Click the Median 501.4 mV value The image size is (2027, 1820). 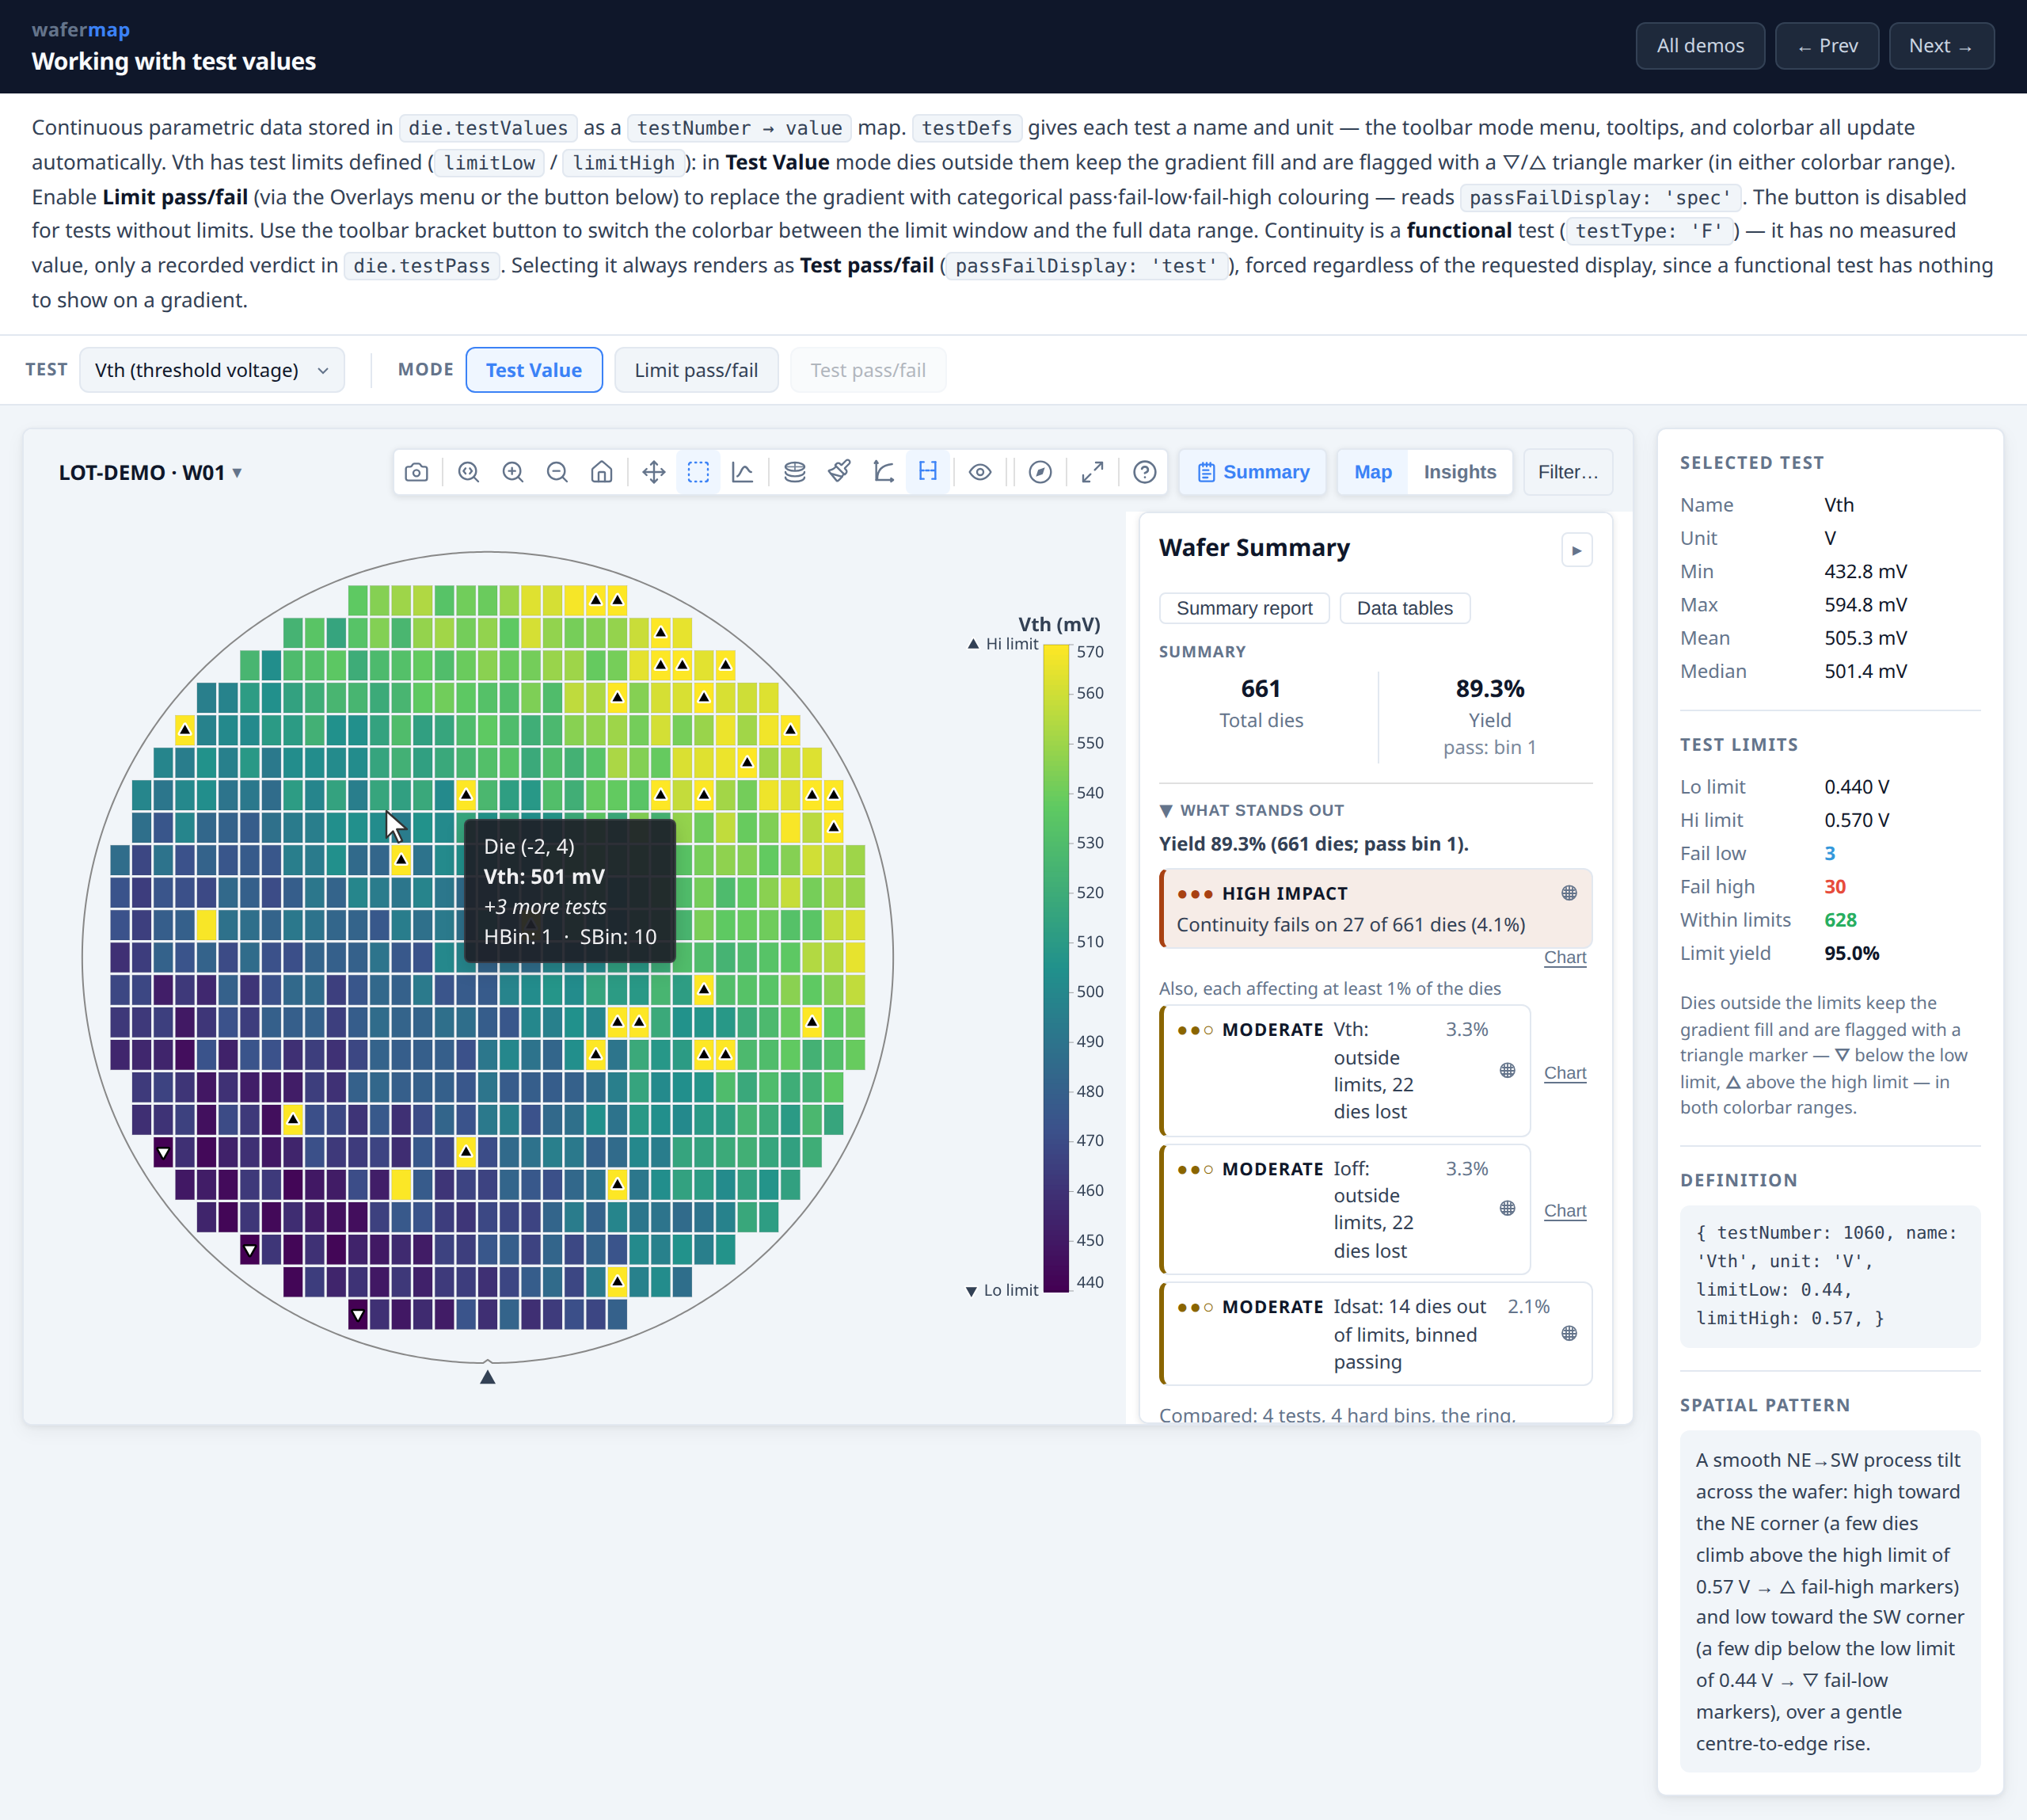click(1865, 671)
